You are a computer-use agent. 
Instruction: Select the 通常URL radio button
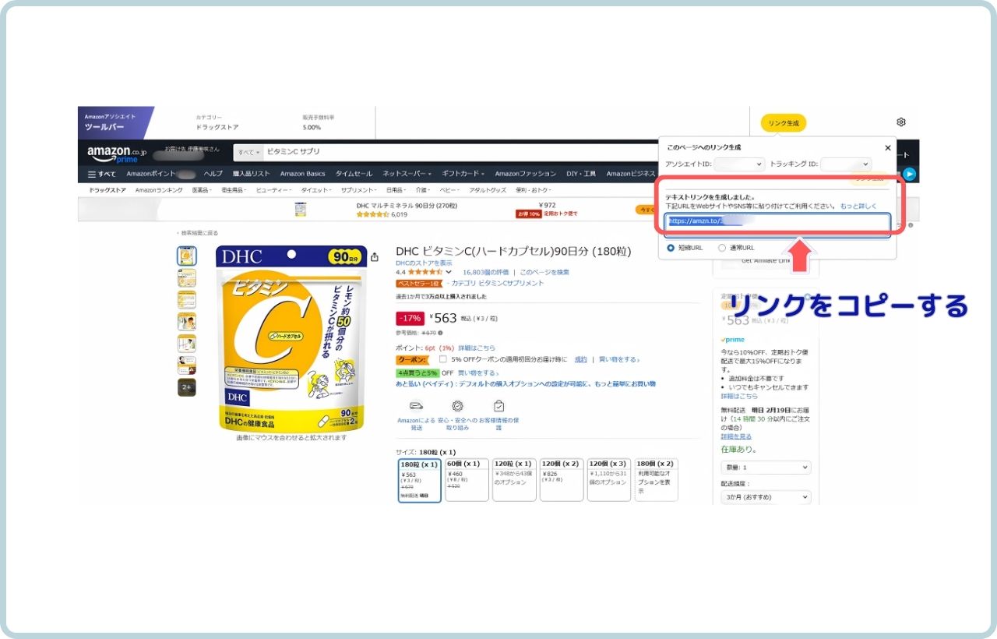click(x=722, y=248)
